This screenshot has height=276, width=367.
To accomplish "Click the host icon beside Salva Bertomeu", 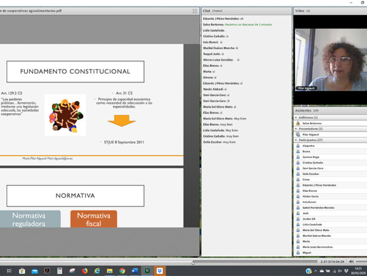I will [x=298, y=123].
